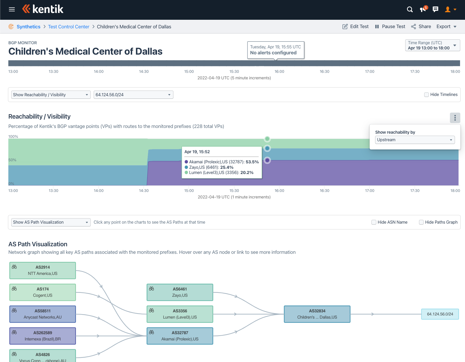Click the 64.124.56.0/24 prefix node
The height and width of the screenshot is (362, 465).
click(x=440, y=314)
